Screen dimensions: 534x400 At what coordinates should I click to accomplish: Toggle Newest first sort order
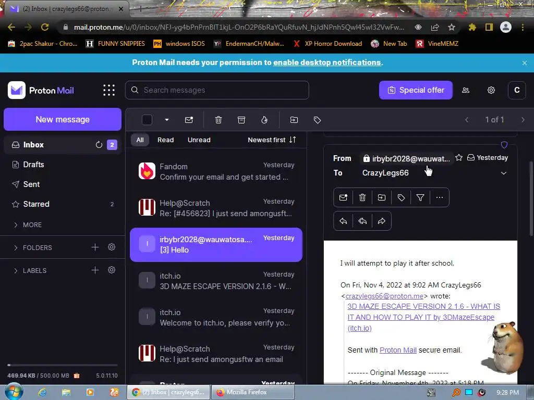272,140
